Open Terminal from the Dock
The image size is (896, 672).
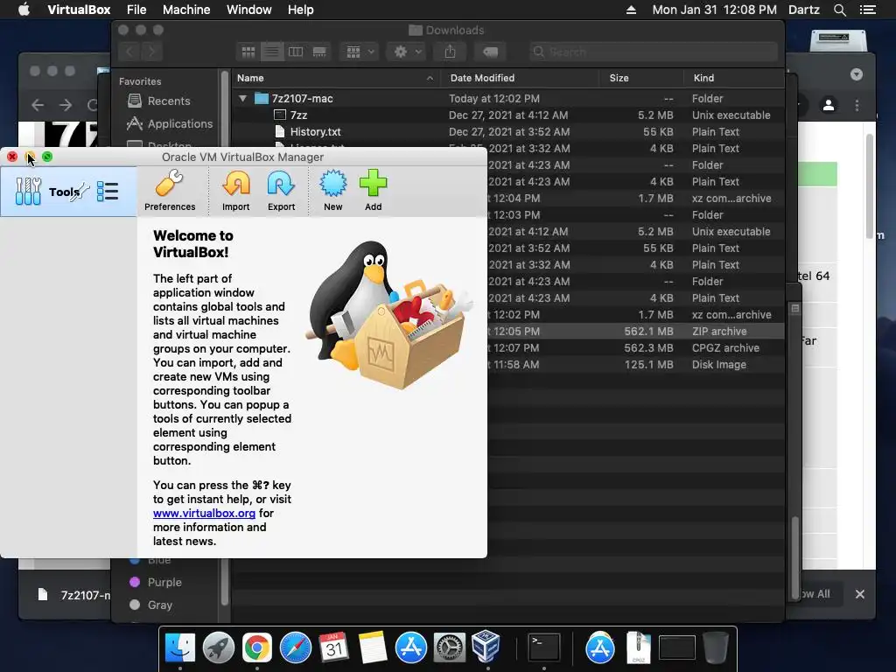pos(544,648)
